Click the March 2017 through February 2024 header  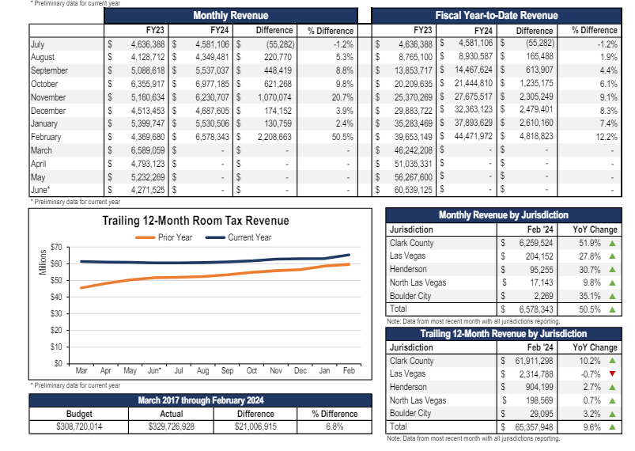195,400
